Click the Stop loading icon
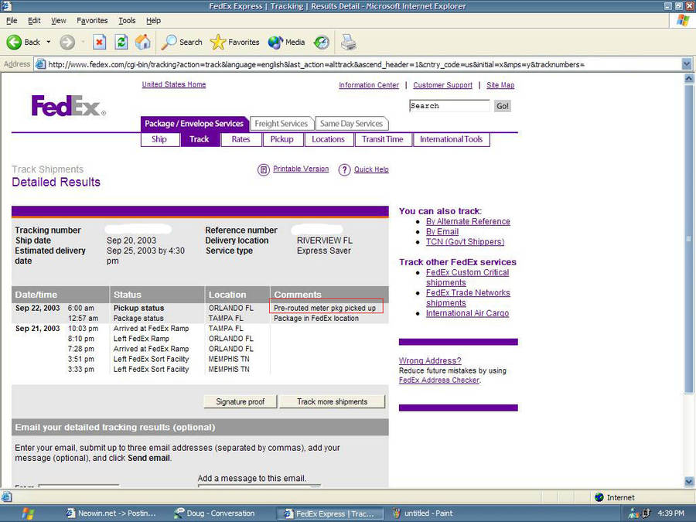This screenshot has height=522, width=696. point(99,42)
